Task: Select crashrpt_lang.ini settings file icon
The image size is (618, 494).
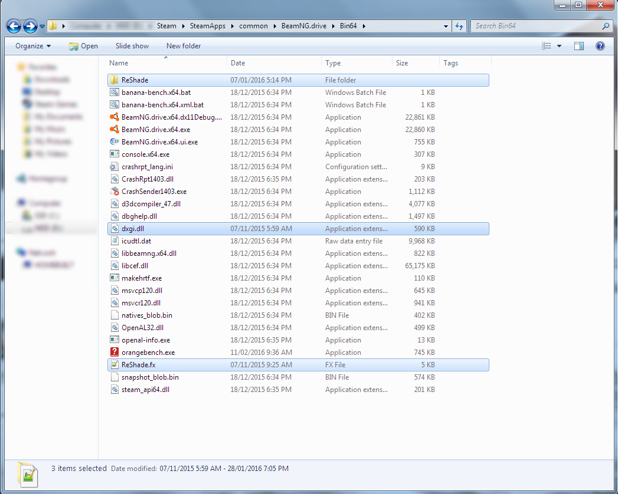Action: click(x=115, y=166)
